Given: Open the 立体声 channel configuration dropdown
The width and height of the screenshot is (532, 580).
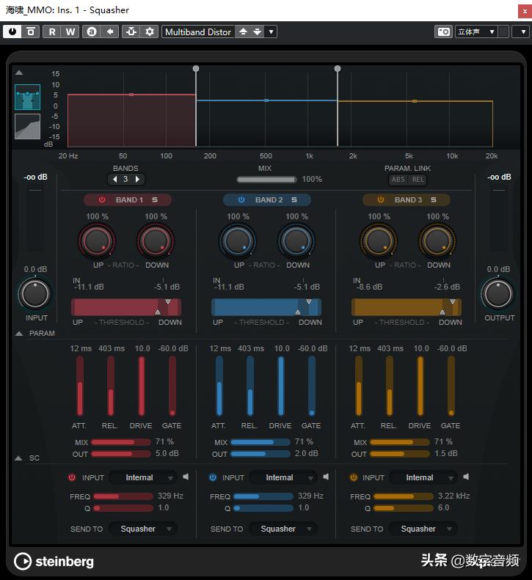Looking at the screenshot, I should [476, 32].
